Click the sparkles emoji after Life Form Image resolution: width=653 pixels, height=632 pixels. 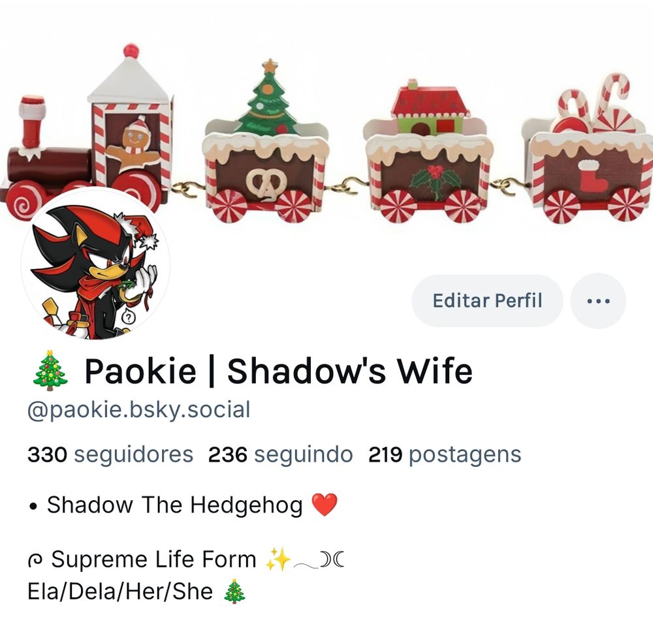click(x=278, y=559)
